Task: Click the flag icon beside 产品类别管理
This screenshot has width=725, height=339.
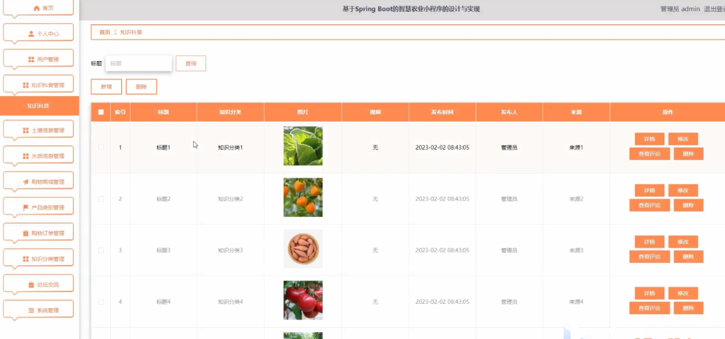Action: [x=25, y=208]
